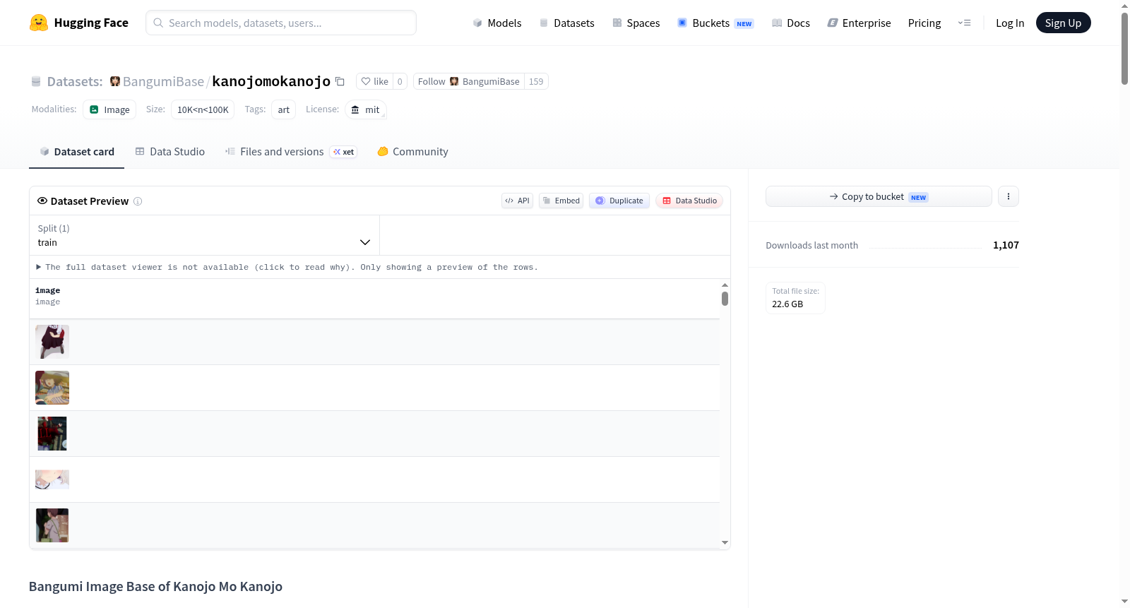Viewport: 1130px width, 608px height.
Task: Click the preview scrollbar down arrow
Action: click(725, 542)
